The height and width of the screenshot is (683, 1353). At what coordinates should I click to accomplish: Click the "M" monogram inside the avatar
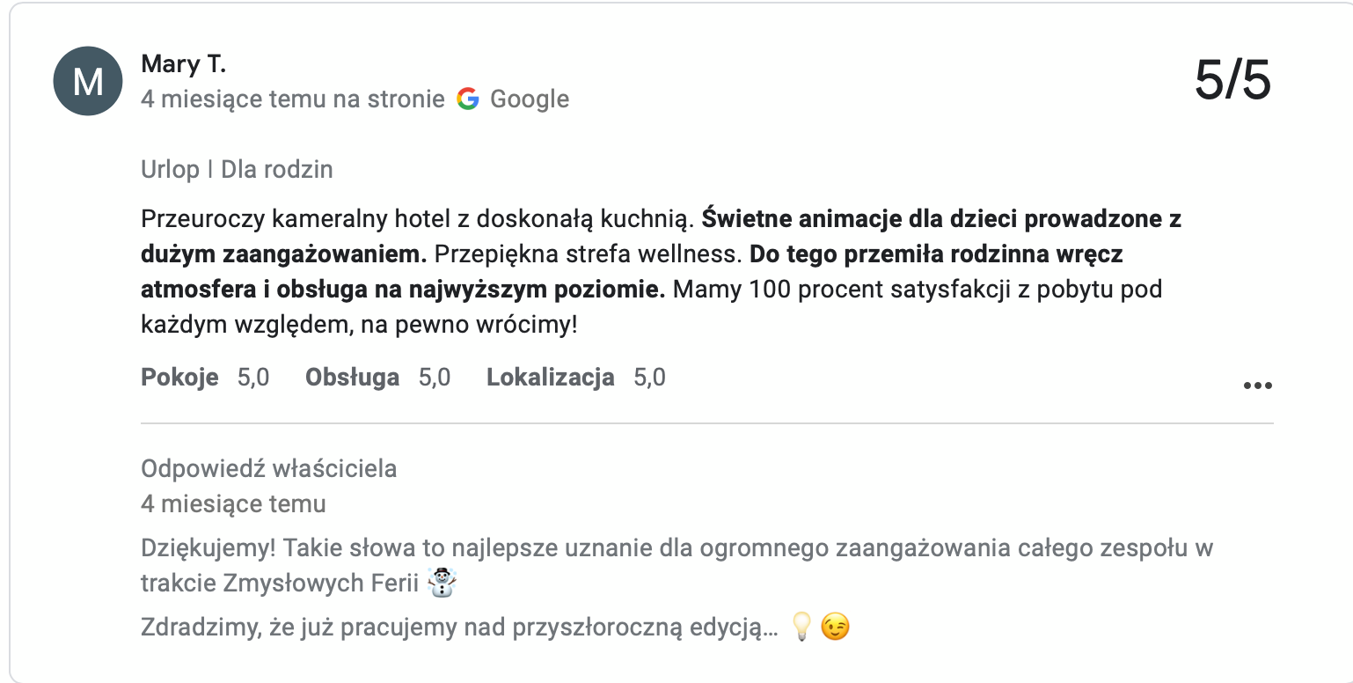tap(87, 80)
